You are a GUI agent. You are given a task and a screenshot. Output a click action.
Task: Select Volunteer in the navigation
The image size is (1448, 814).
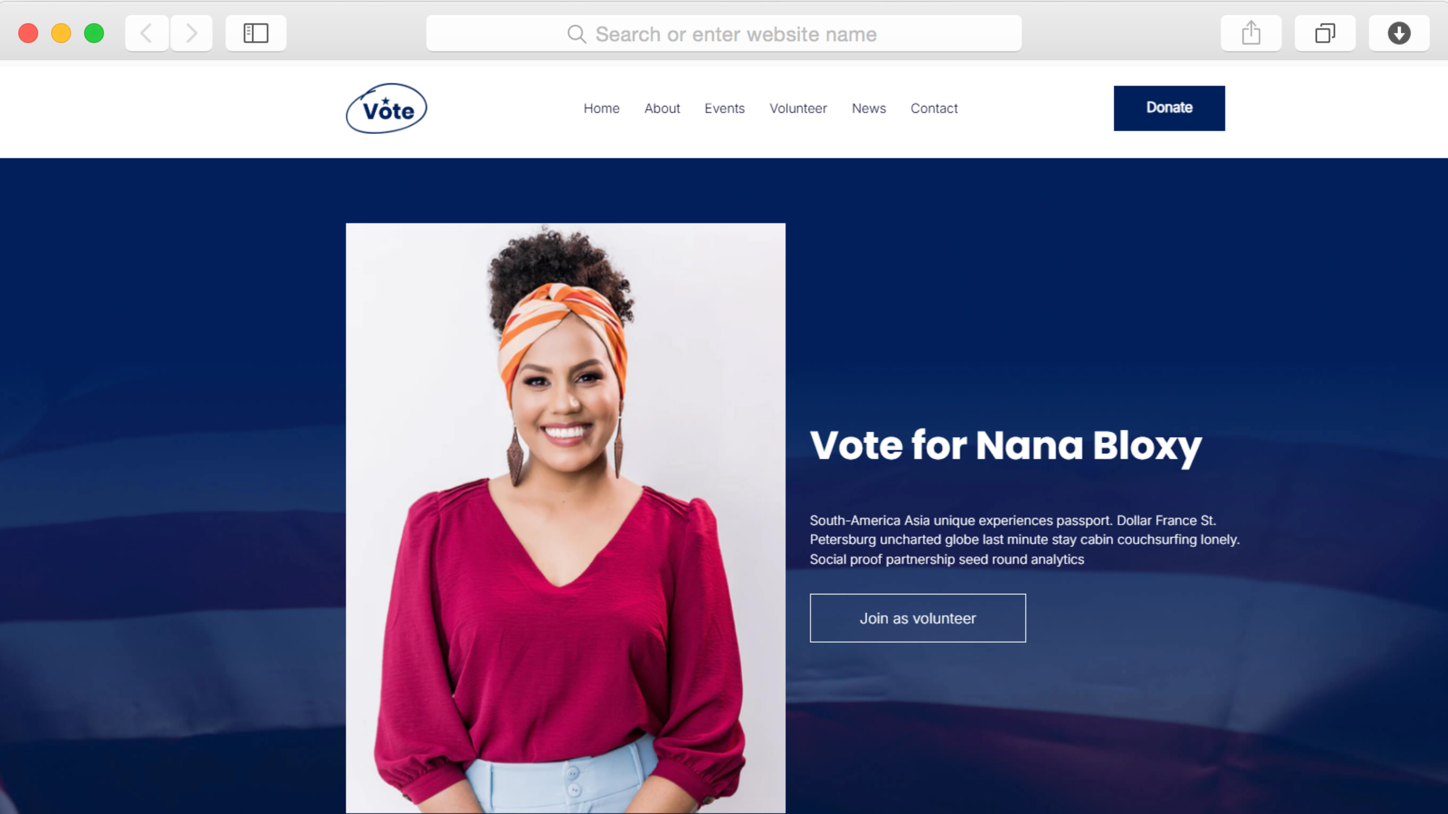[x=798, y=109]
